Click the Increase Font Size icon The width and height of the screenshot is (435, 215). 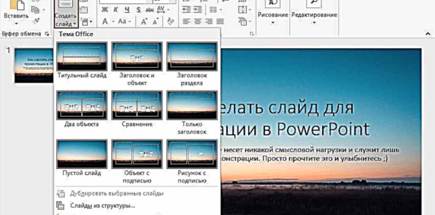pyautogui.click(x=144, y=21)
